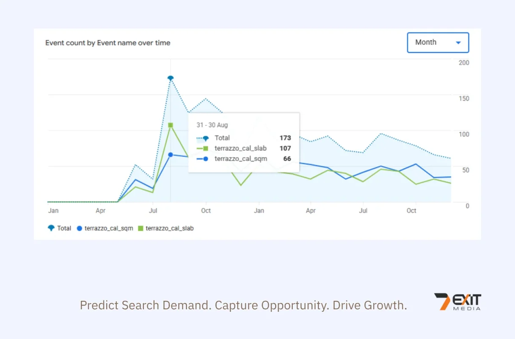Select the Total peak data point marker
Screen dimensions: 515x339
(171, 78)
